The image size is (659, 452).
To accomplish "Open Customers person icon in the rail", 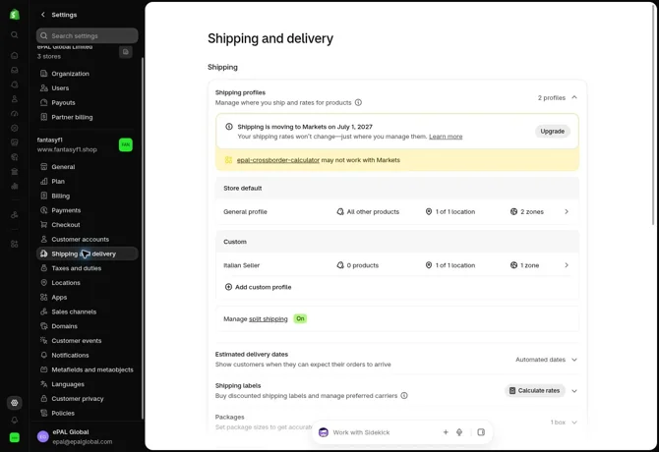I will pyautogui.click(x=15, y=99).
